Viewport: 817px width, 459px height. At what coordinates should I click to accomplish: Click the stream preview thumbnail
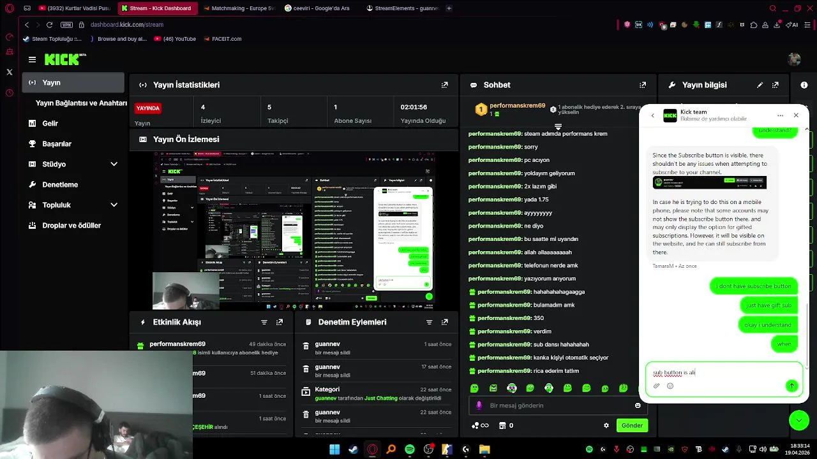[x=294, y=230]
